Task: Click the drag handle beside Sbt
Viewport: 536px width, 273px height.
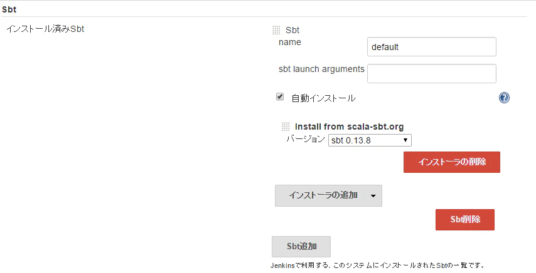Action: point(276,30)
